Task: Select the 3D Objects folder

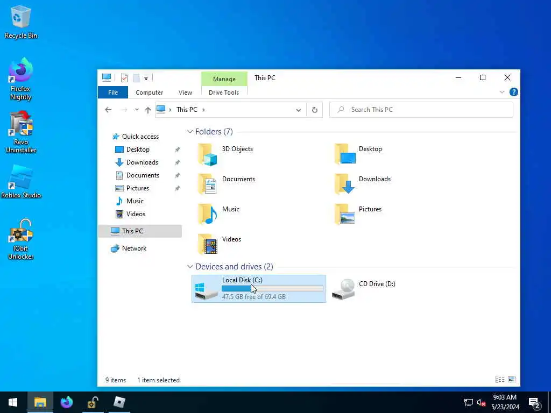Action: click(225, 154)
